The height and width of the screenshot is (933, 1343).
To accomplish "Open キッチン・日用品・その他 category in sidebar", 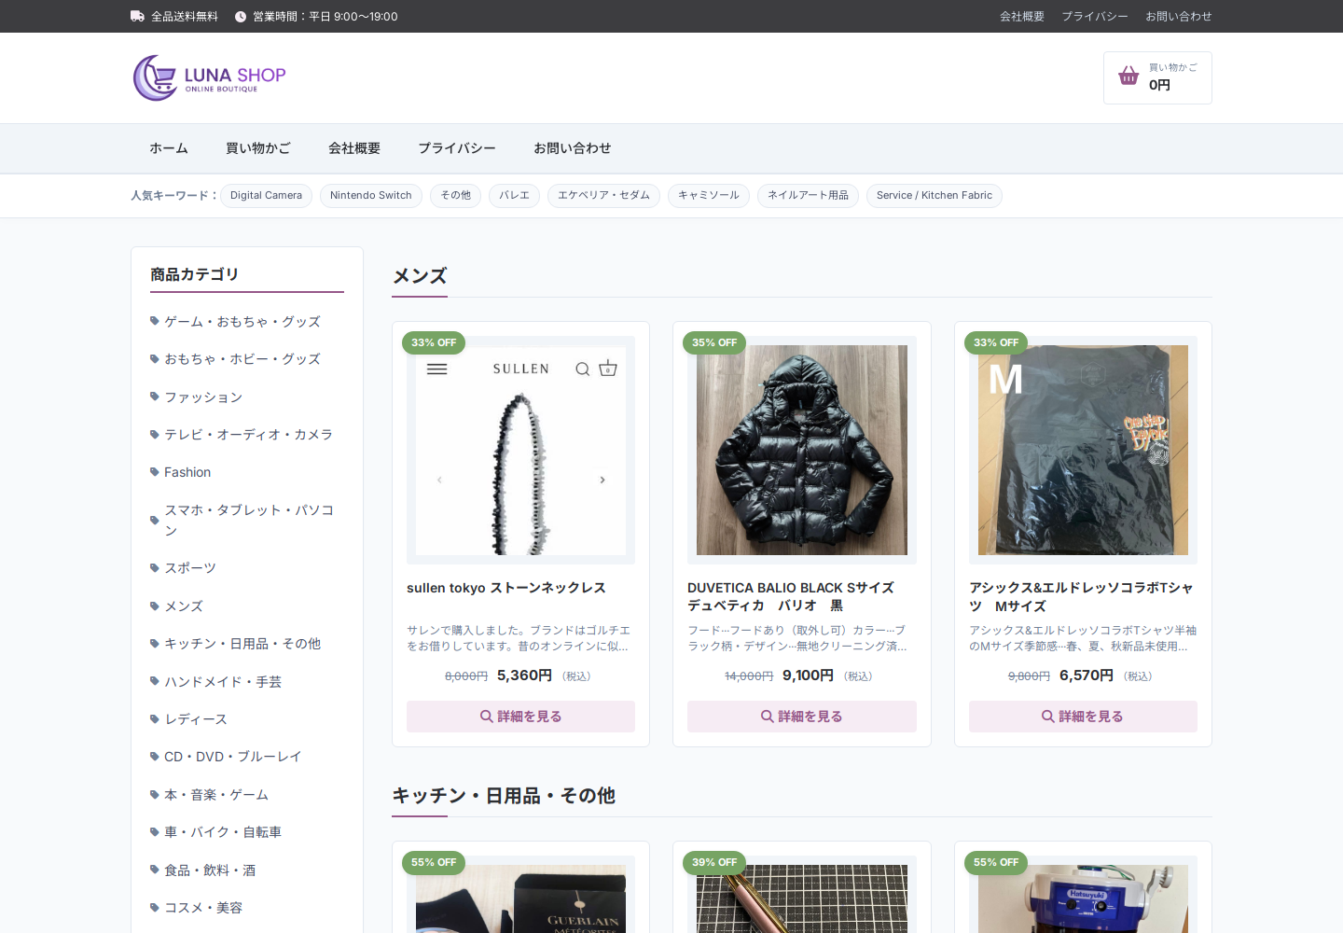I will tap(242, 644).
